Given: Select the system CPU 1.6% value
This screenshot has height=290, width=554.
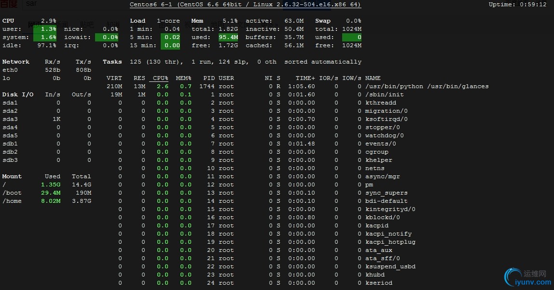Looking at the screenshot, I should point(48,37).
